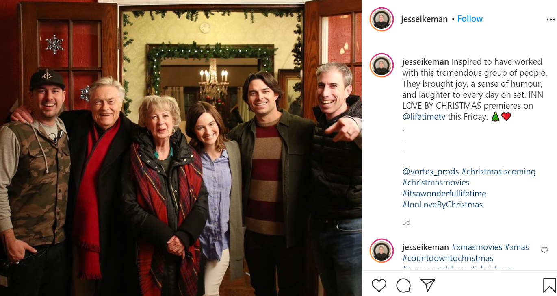Click the 3d timestamp under caption
Screen dimensions: 557x296
(x=406, y=222)
